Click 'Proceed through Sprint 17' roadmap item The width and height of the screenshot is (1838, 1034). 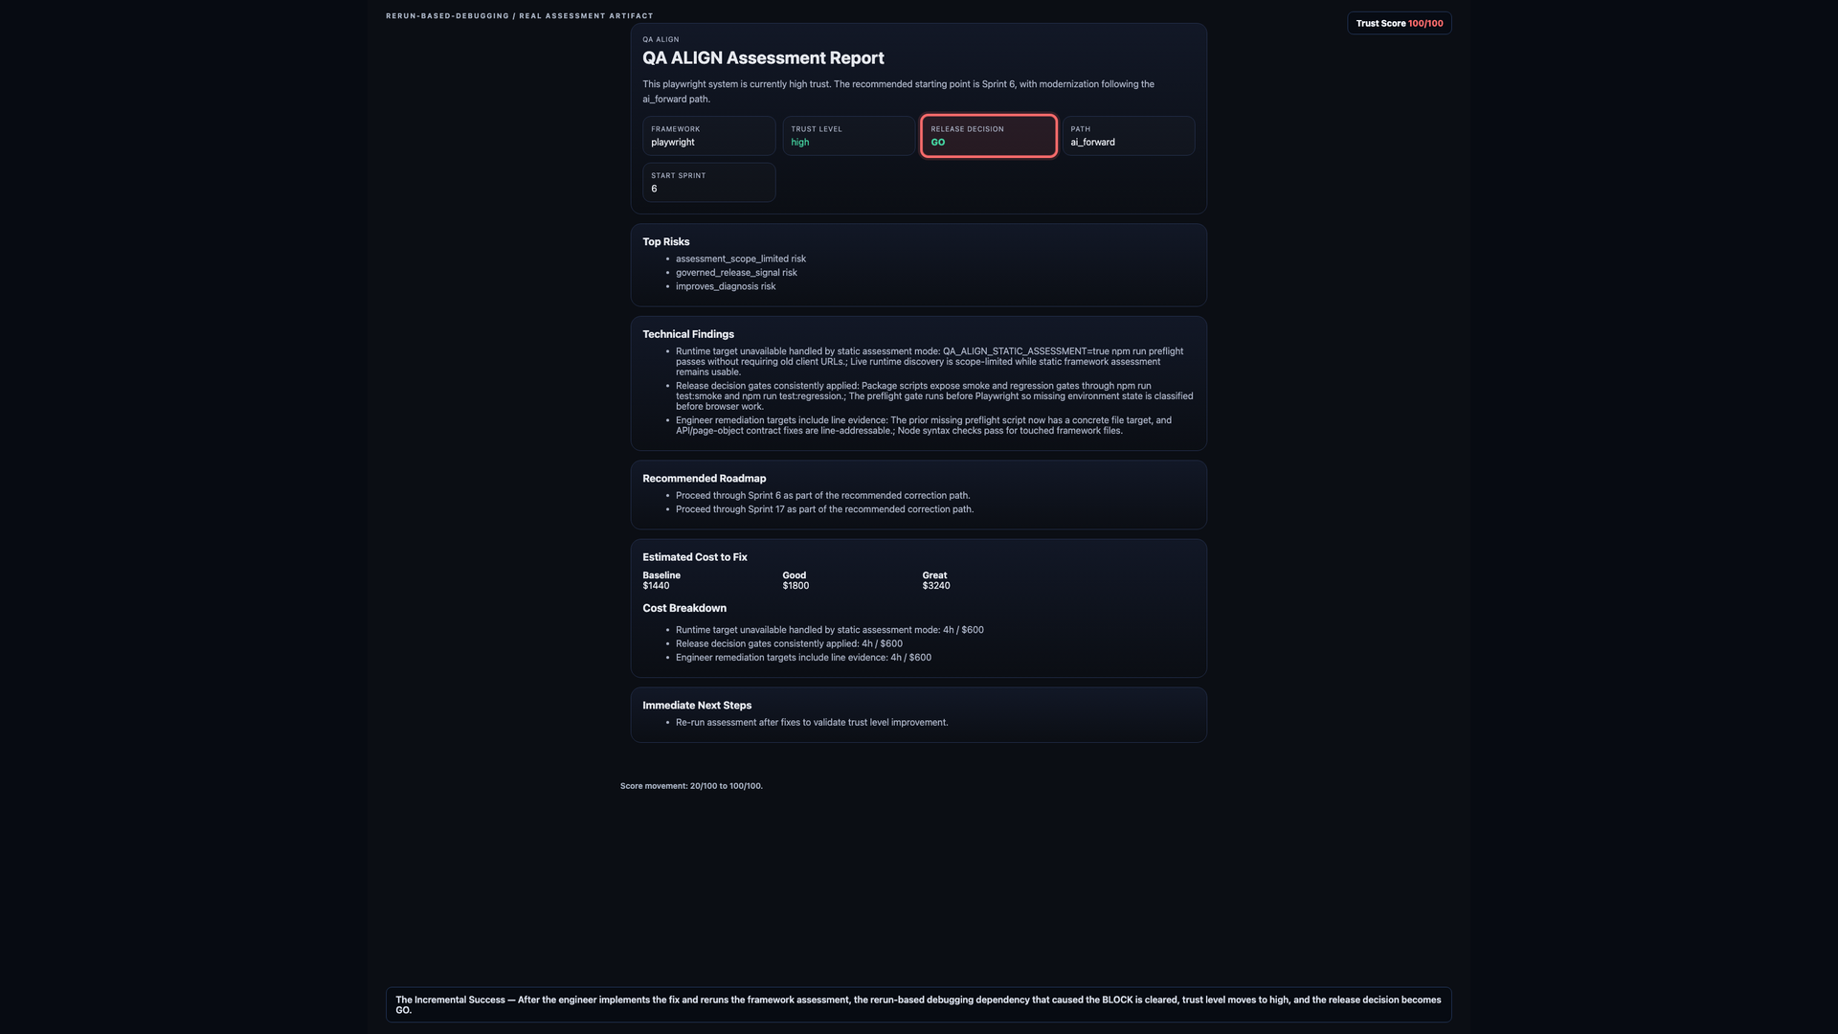click(x=824, y=509)
